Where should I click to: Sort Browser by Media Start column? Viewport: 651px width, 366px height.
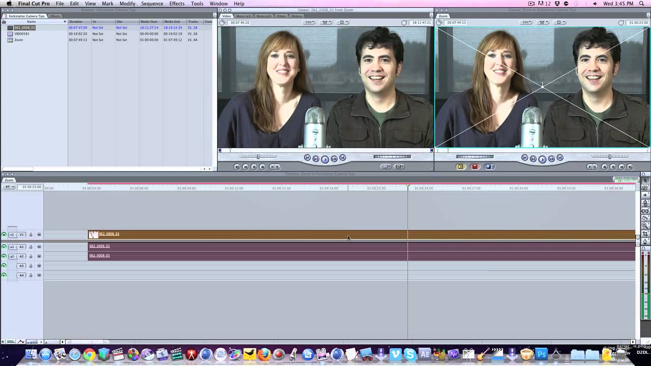click(x=151, y=21)
